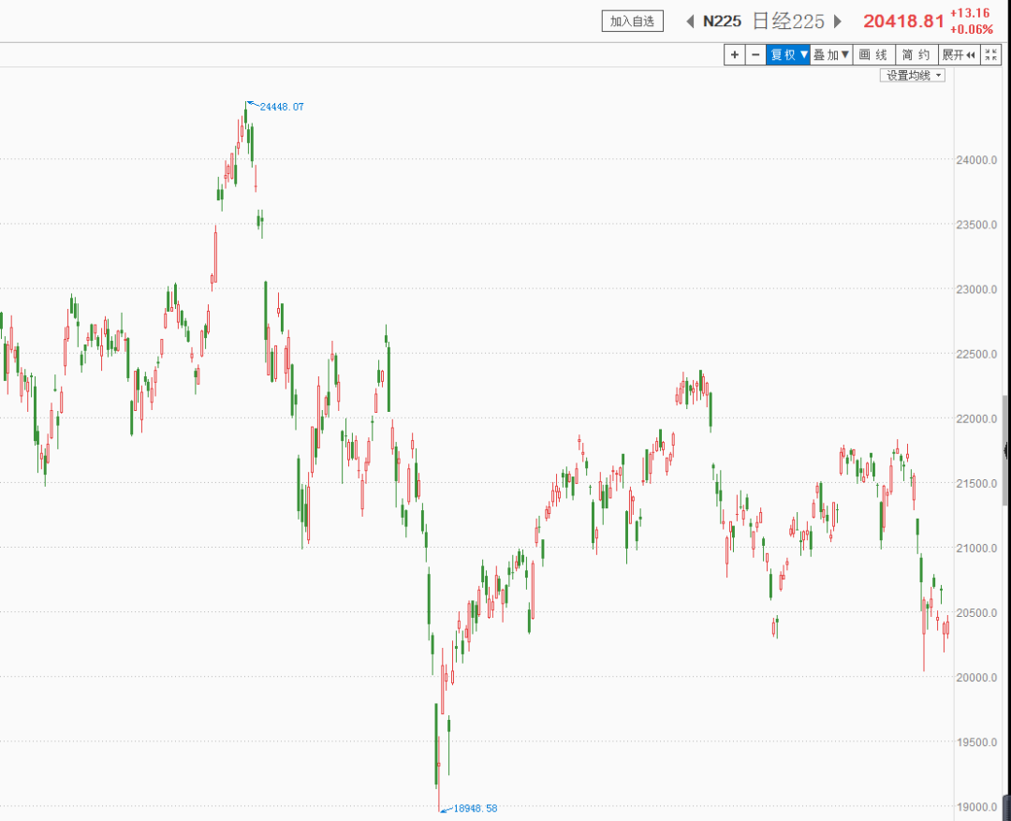Click the 18948.58 low price label
This screenshot has width=1011, height=821.
476,808
